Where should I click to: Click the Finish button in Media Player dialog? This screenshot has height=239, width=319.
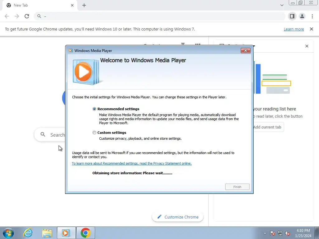coord(237,187)
